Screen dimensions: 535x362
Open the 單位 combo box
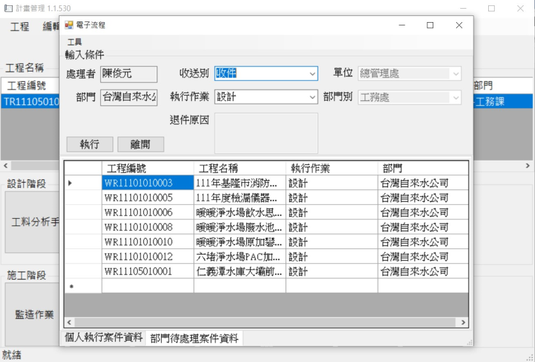(409, 74)
